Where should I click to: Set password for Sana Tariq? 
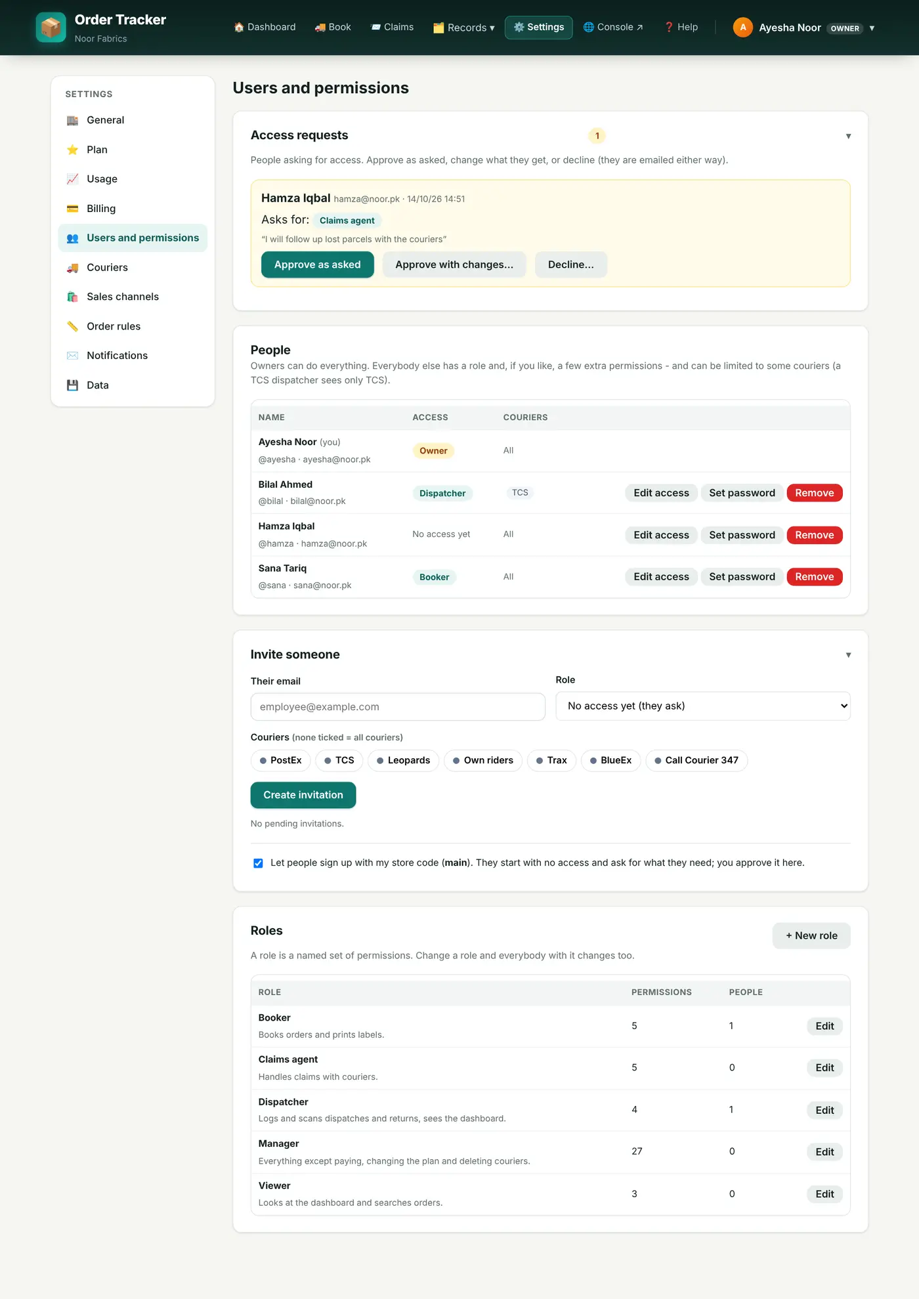(742, 577)
